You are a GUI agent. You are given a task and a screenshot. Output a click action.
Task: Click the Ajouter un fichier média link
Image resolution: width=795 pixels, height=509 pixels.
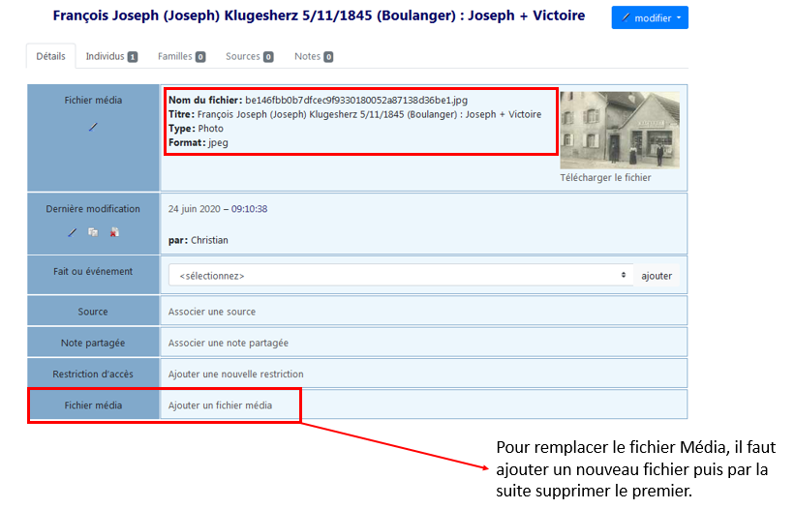[x=220, y=405]
